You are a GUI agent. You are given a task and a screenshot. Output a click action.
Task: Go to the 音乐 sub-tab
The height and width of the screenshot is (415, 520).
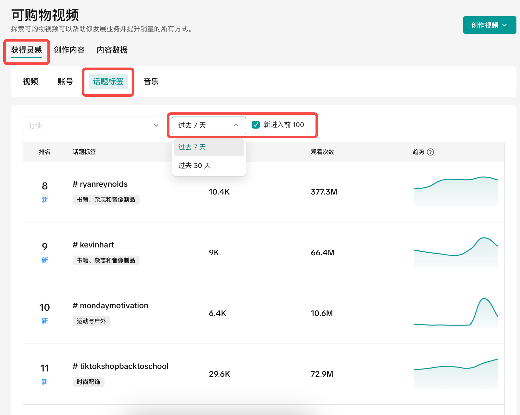(151, 82)
